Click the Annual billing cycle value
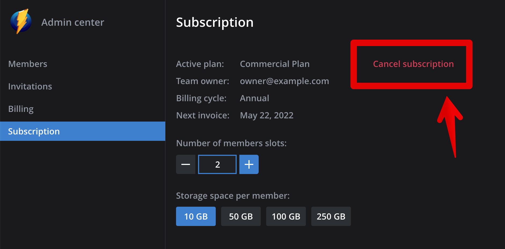This screenshot has width=505, height=249. click(x=254, y=98)
